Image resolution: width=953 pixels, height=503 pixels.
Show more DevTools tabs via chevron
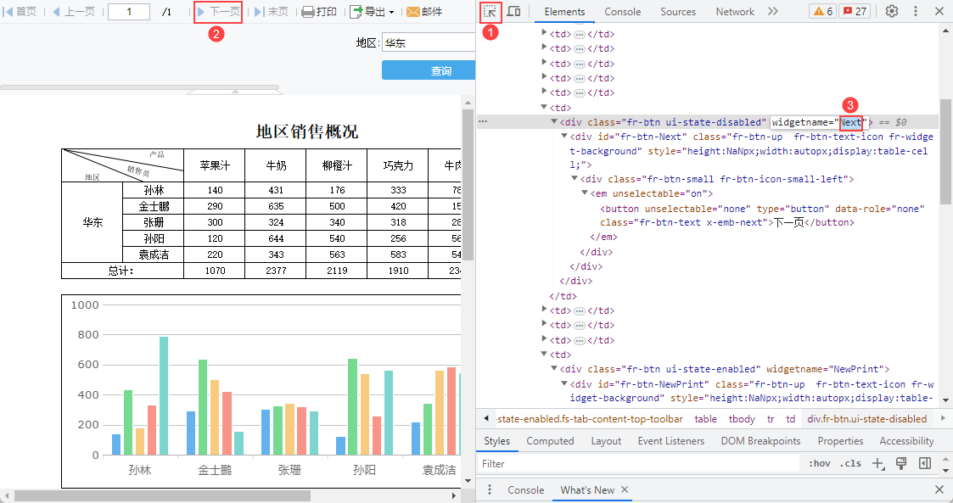point(772,12)
